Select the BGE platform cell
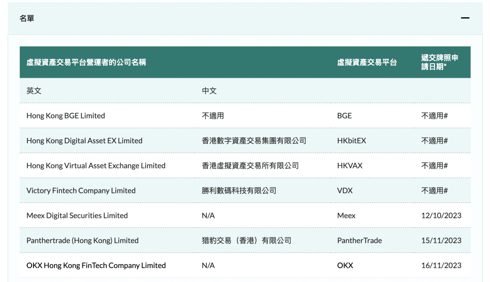The width and height of the screenshot is (490, 282). click(345, 116)
